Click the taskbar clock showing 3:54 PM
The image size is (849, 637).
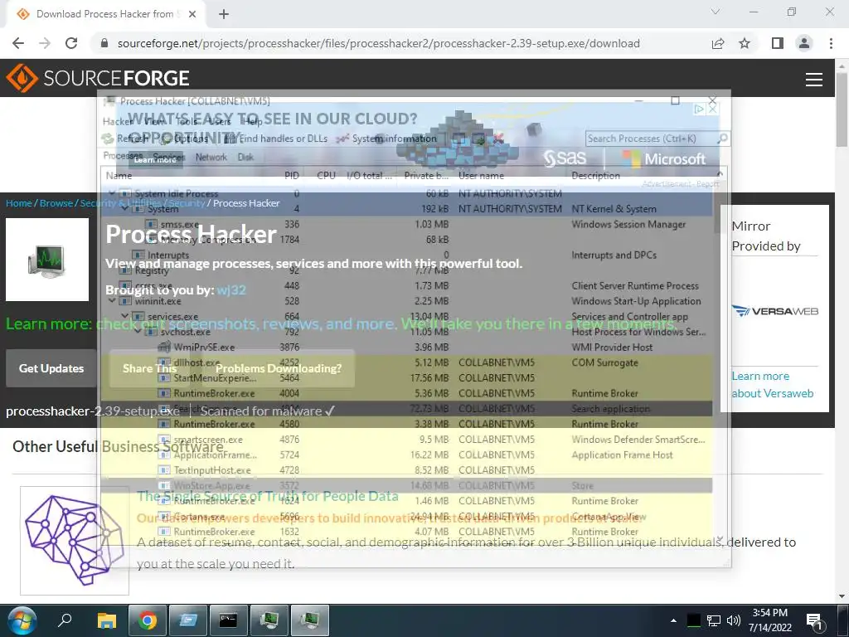[x=770, y=620]
